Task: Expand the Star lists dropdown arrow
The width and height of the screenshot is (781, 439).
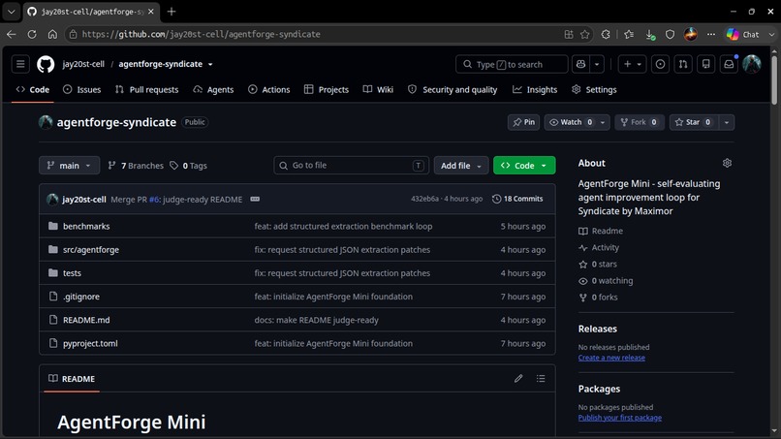Action: (x=726, y=122)
